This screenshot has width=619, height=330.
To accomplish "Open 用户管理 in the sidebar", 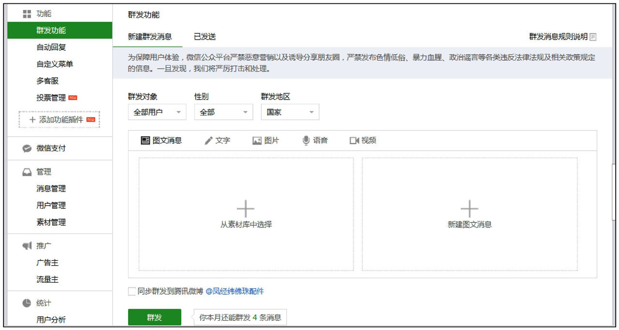I will click(51, 205).
